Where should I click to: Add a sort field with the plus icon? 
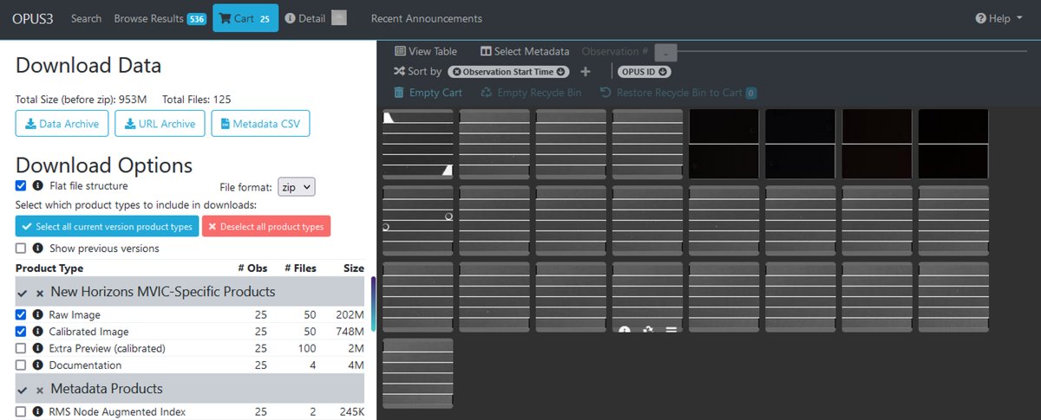[586, 72]
